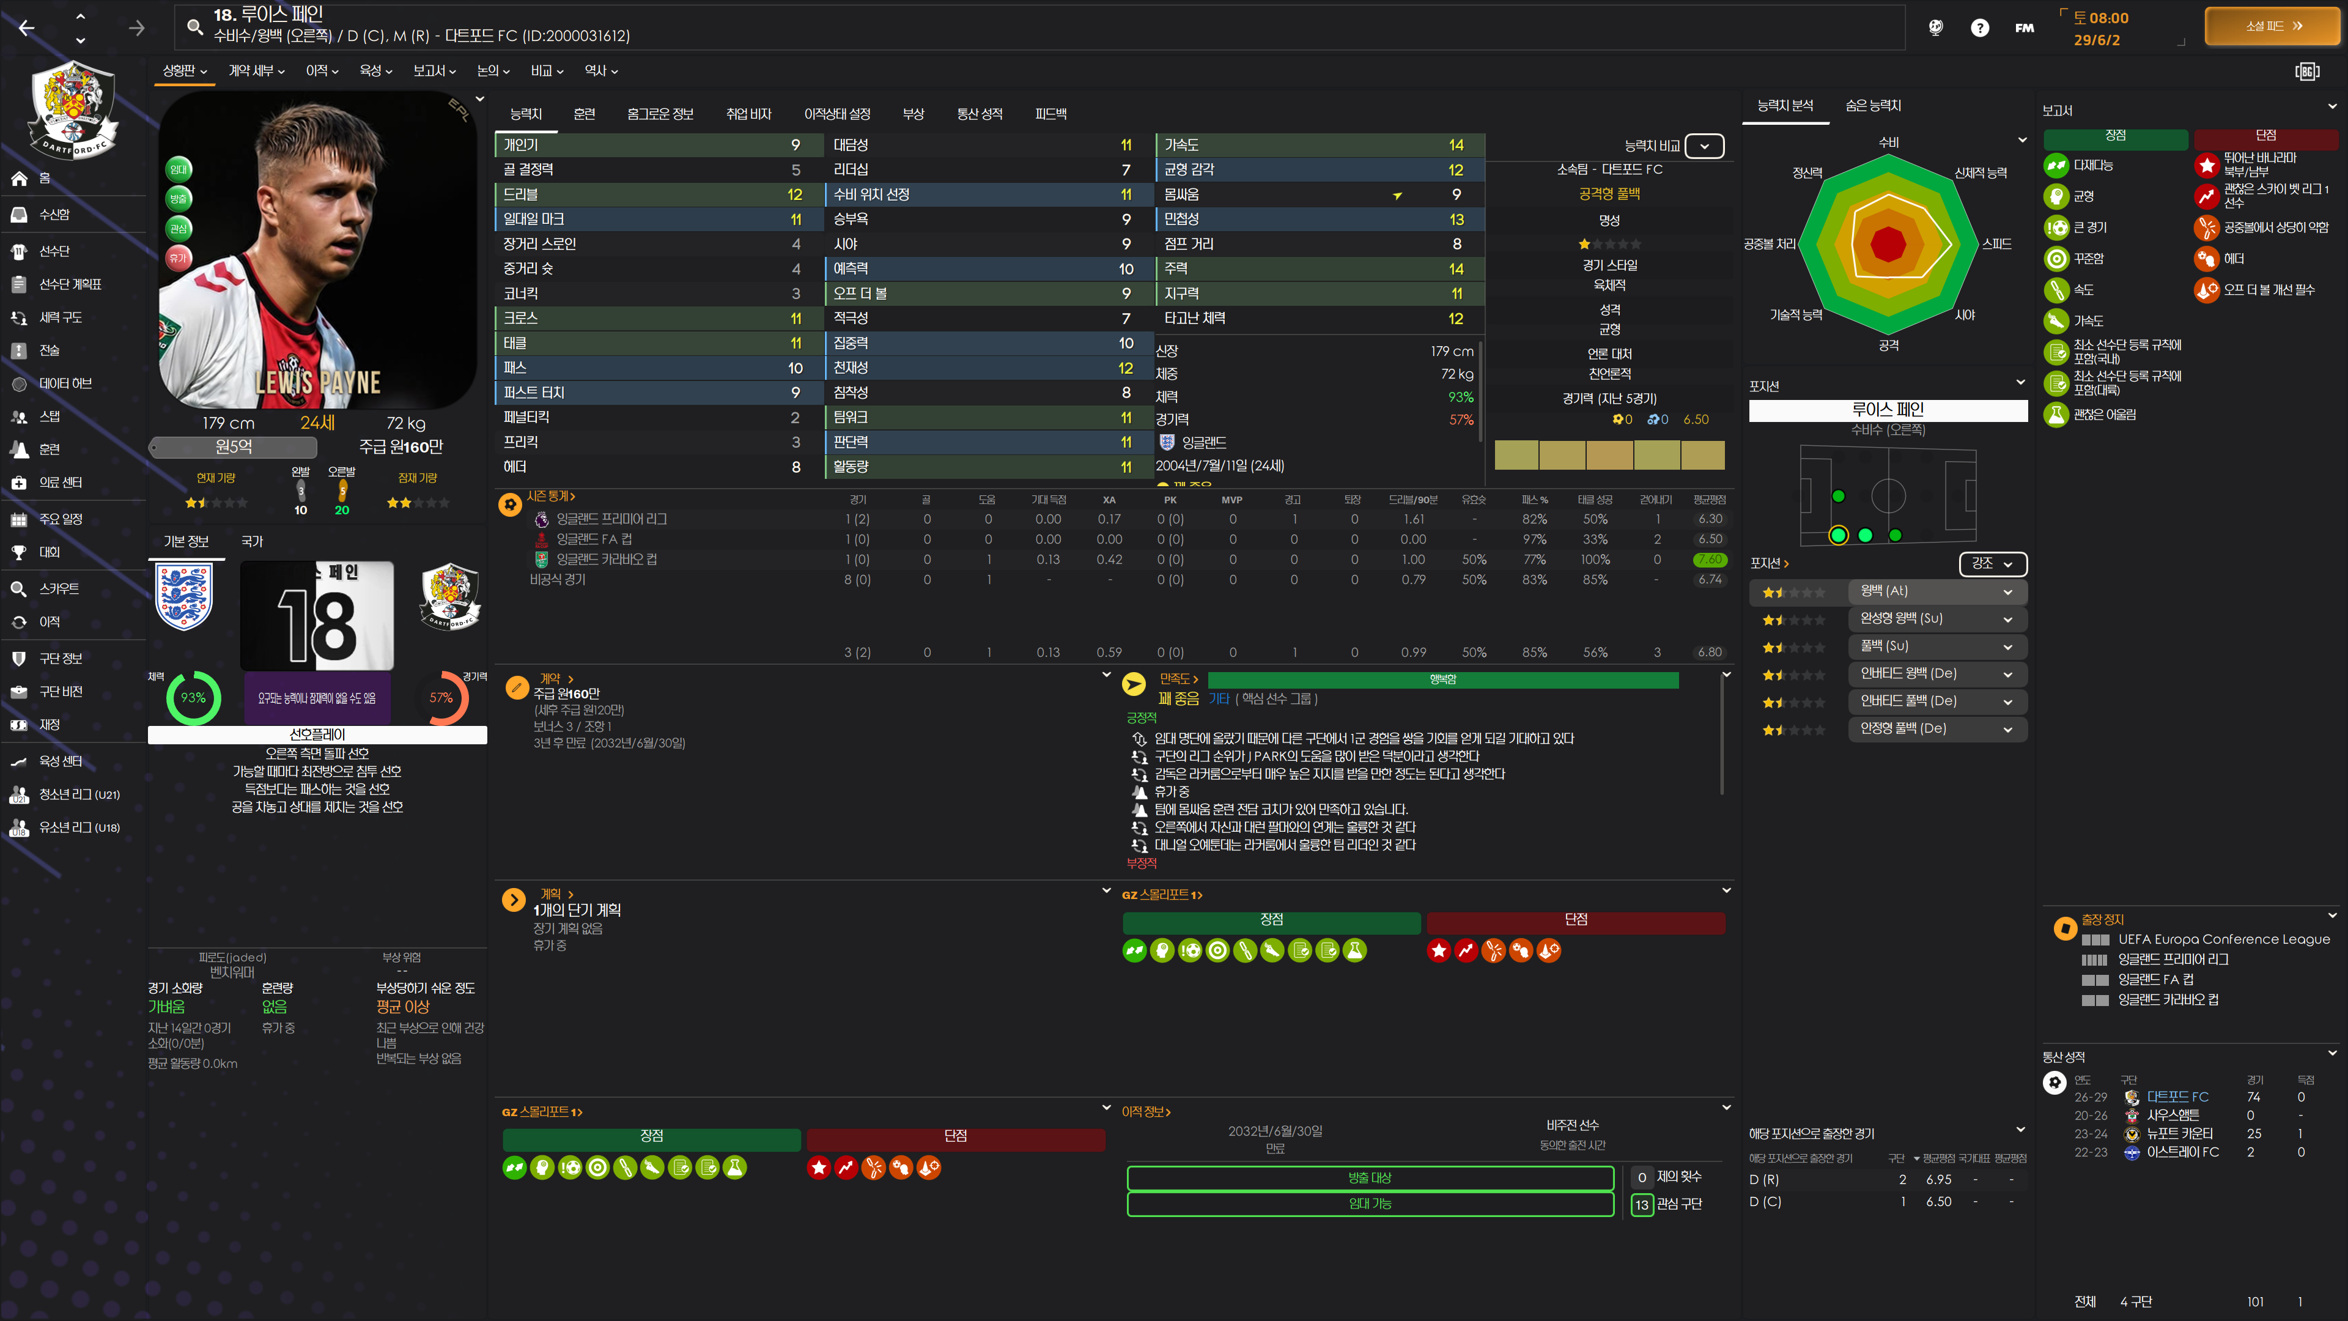Toggle the 관심 status badge
Screen dimensions: 2348x1321
(179, 228)
